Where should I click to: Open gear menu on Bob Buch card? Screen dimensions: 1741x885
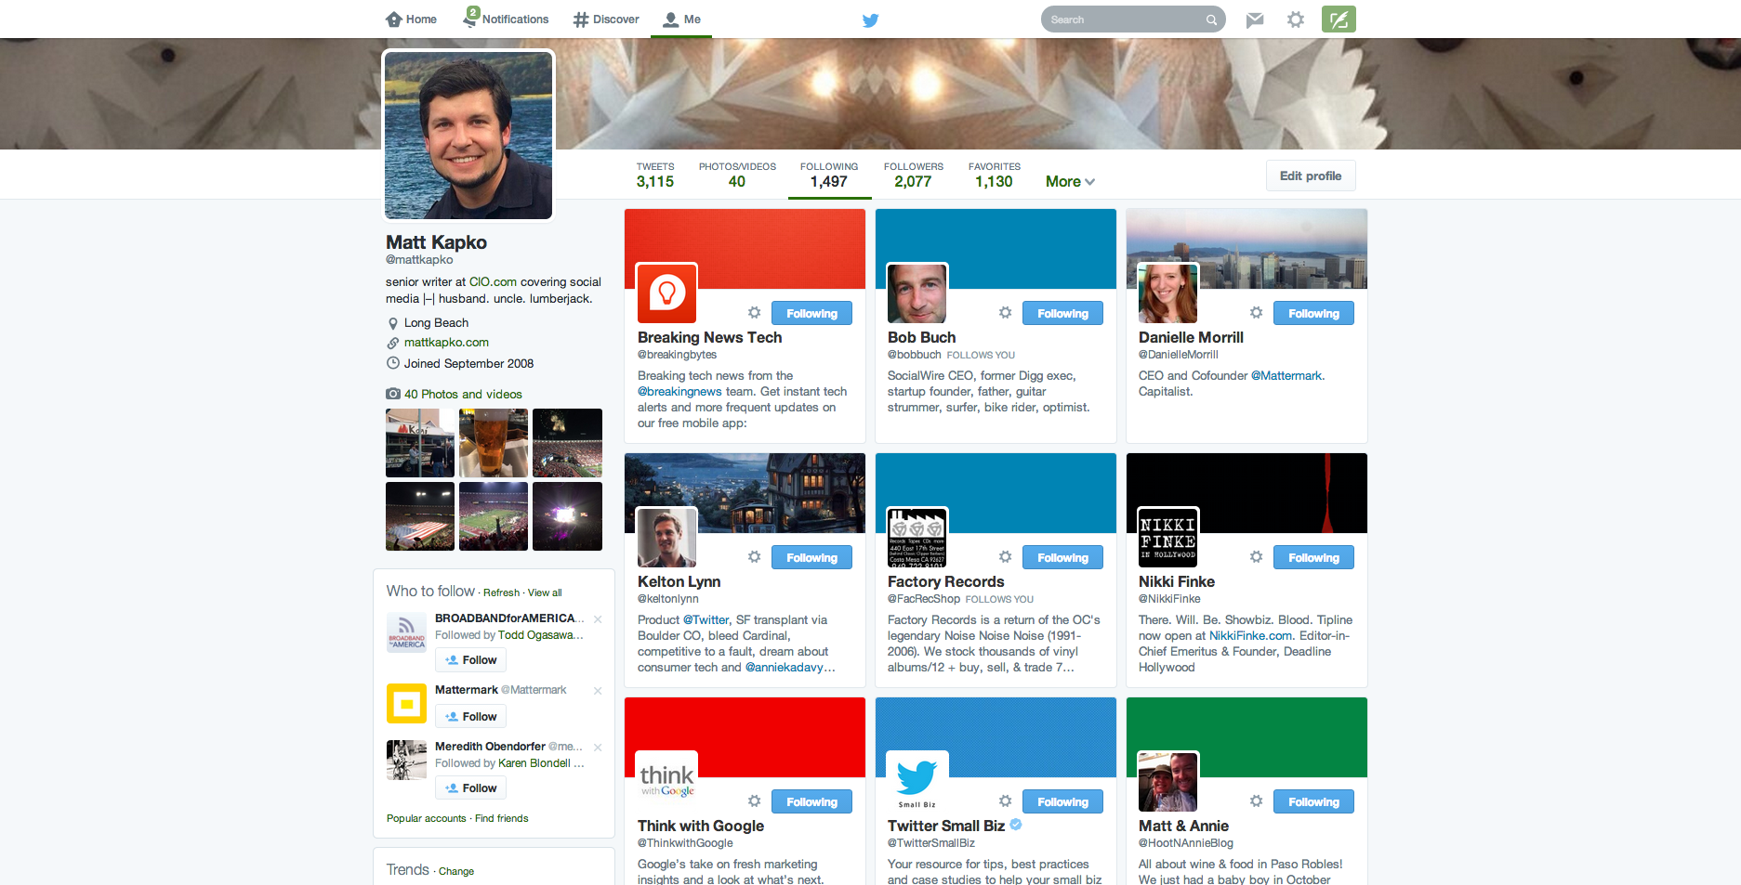[1005, 313]
